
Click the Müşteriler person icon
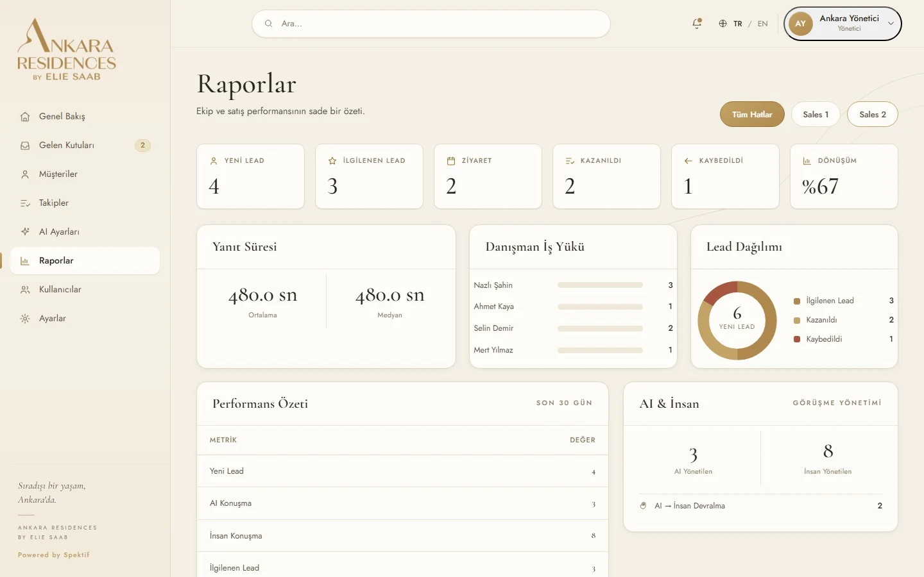tap(25, 174)
